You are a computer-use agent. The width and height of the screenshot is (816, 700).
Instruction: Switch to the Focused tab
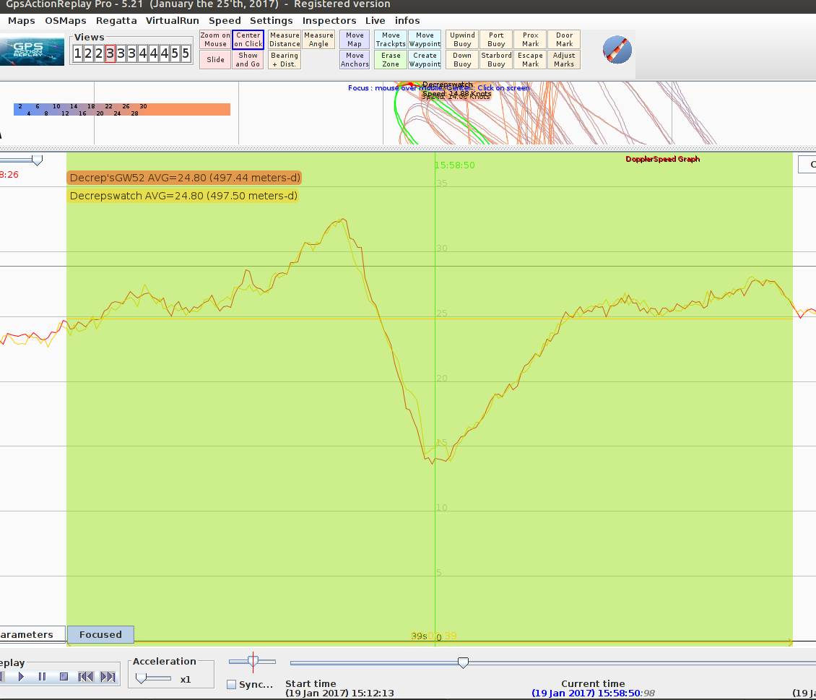[x=100, y=635]
